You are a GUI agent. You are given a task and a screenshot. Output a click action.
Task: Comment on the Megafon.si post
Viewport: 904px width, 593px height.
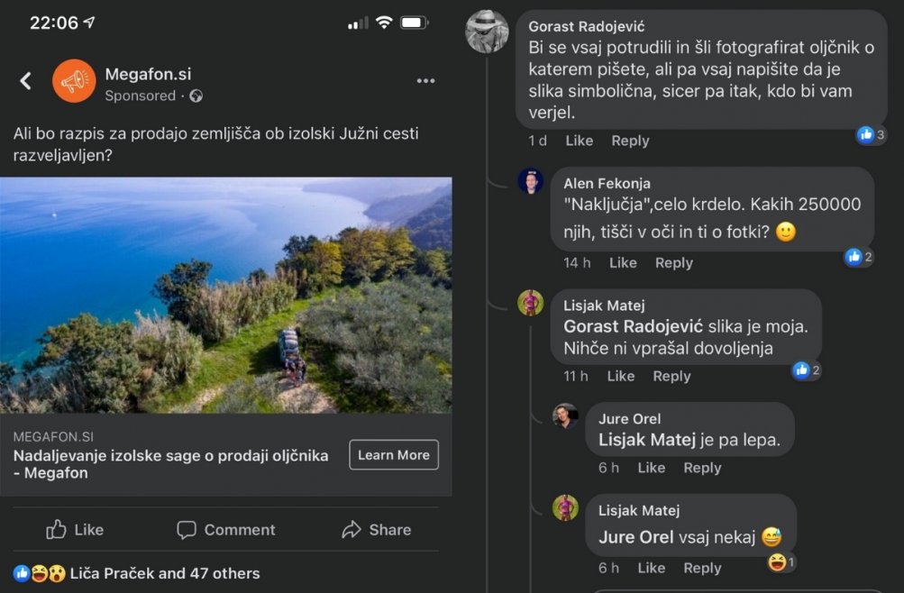pos(226,529)
